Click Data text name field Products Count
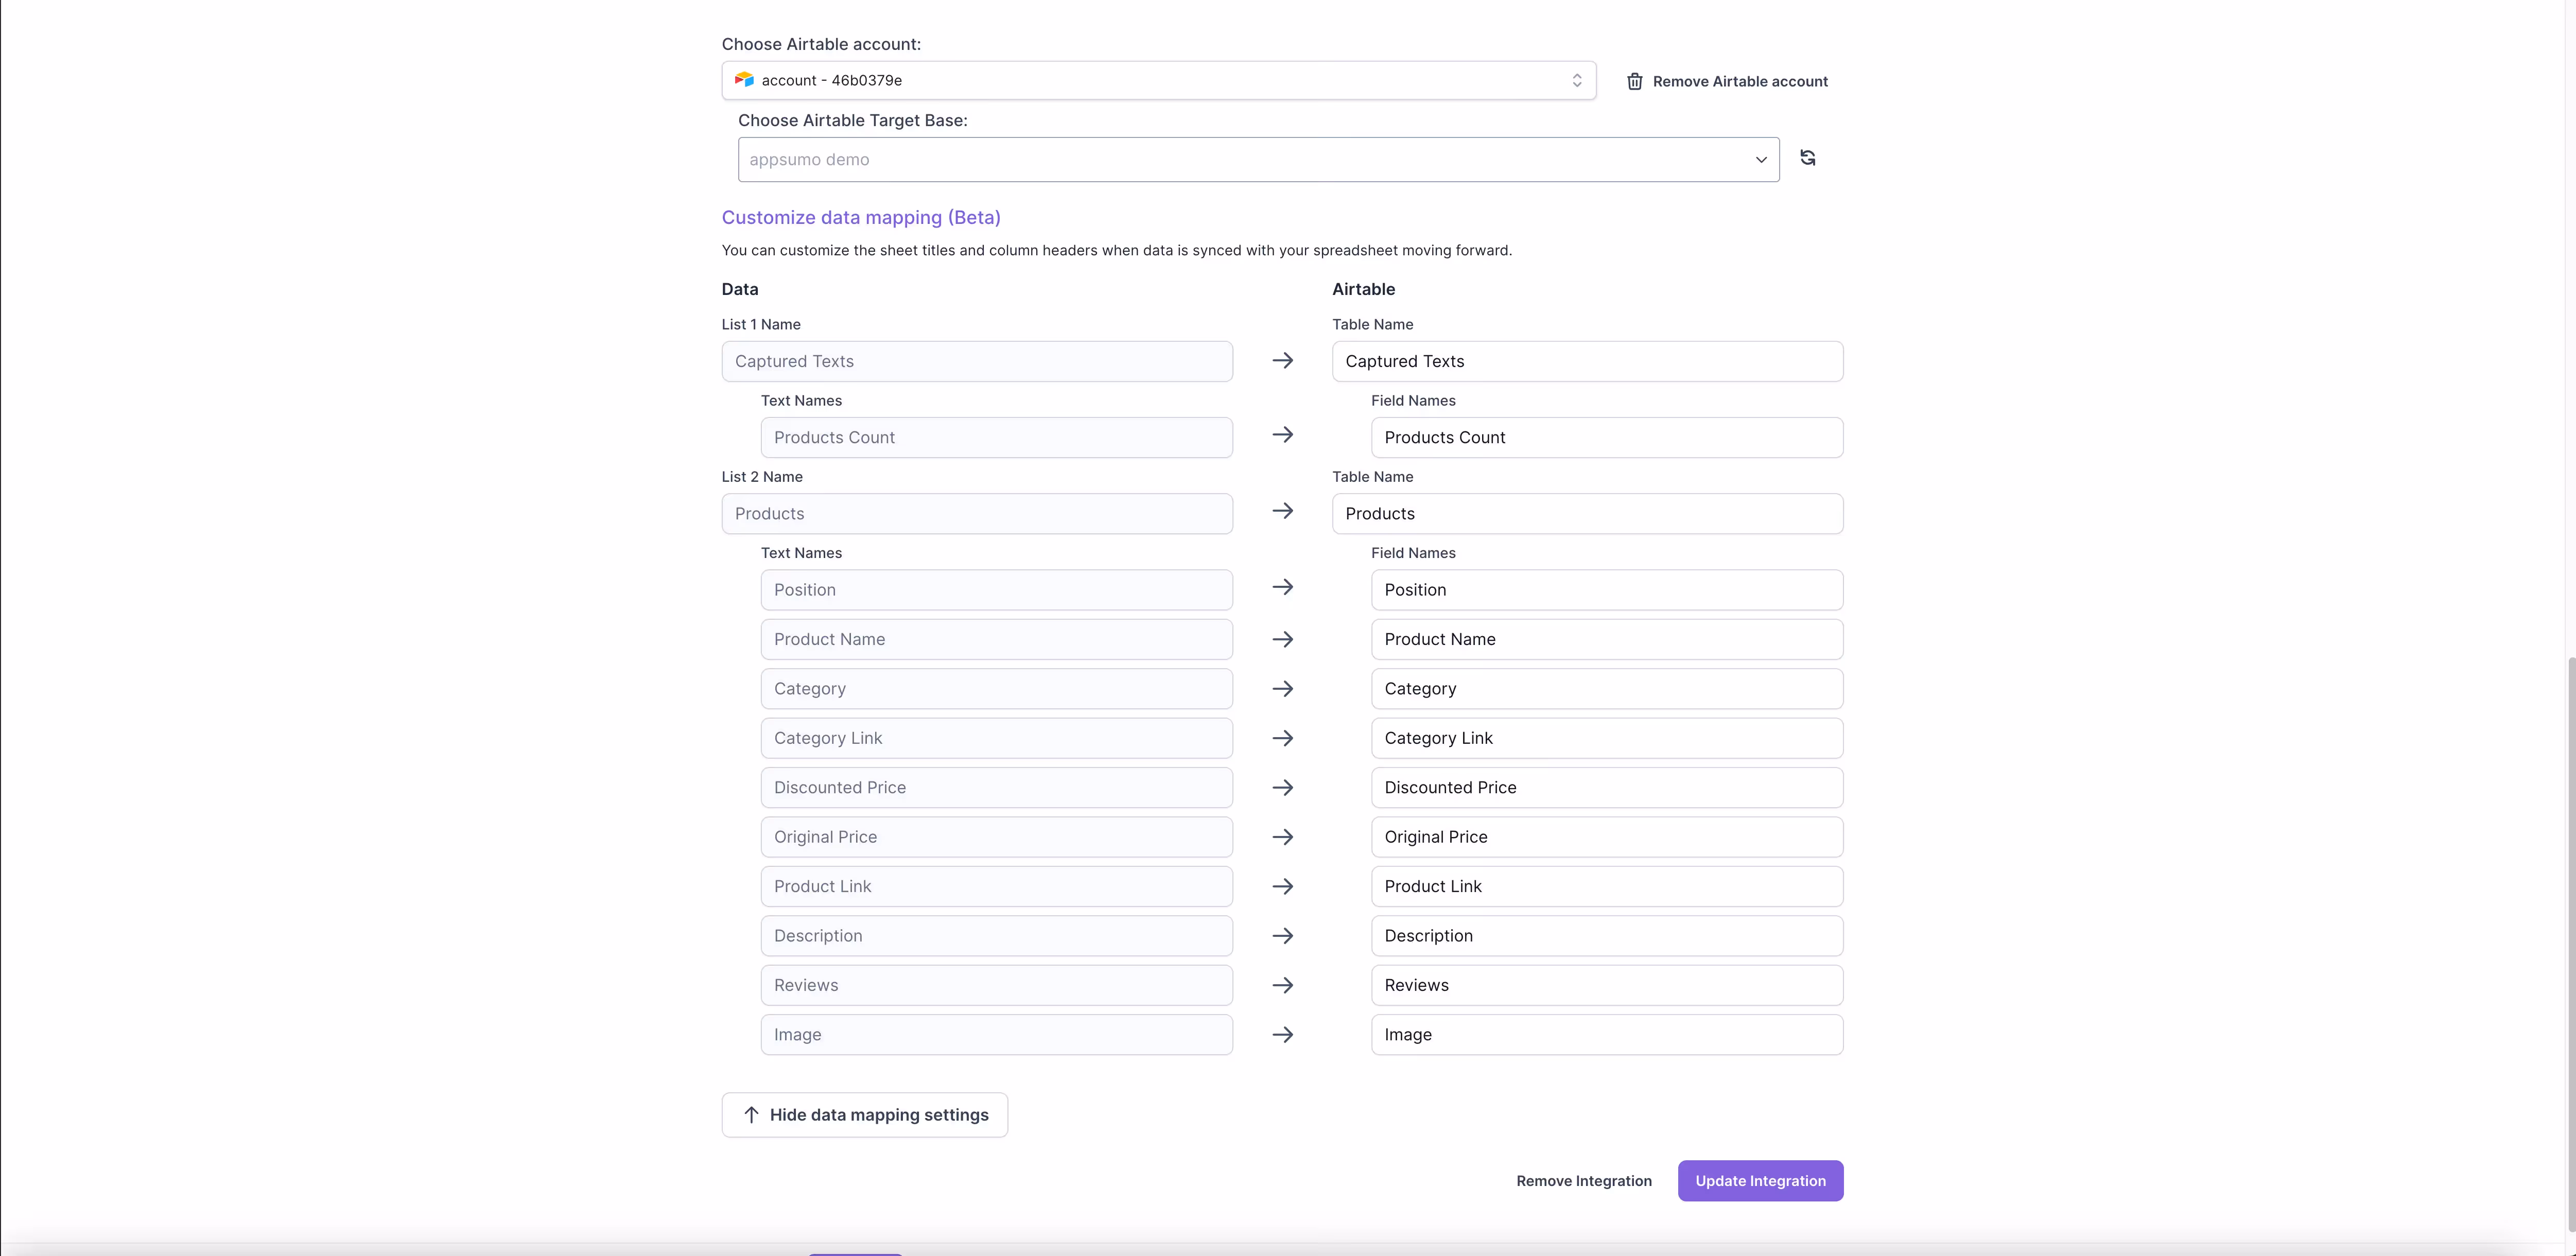The image size is (2576, 1256). point(996,437)
